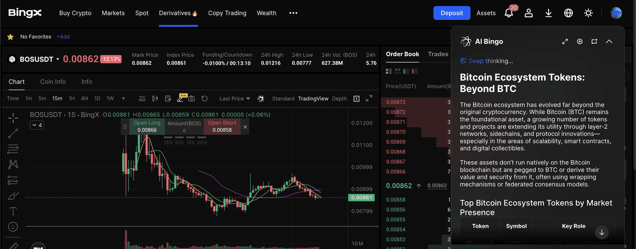Image resolution: width=636 pixels, height=249 pixels.
Task: Open the notifications bell
Action: (509, 13)
